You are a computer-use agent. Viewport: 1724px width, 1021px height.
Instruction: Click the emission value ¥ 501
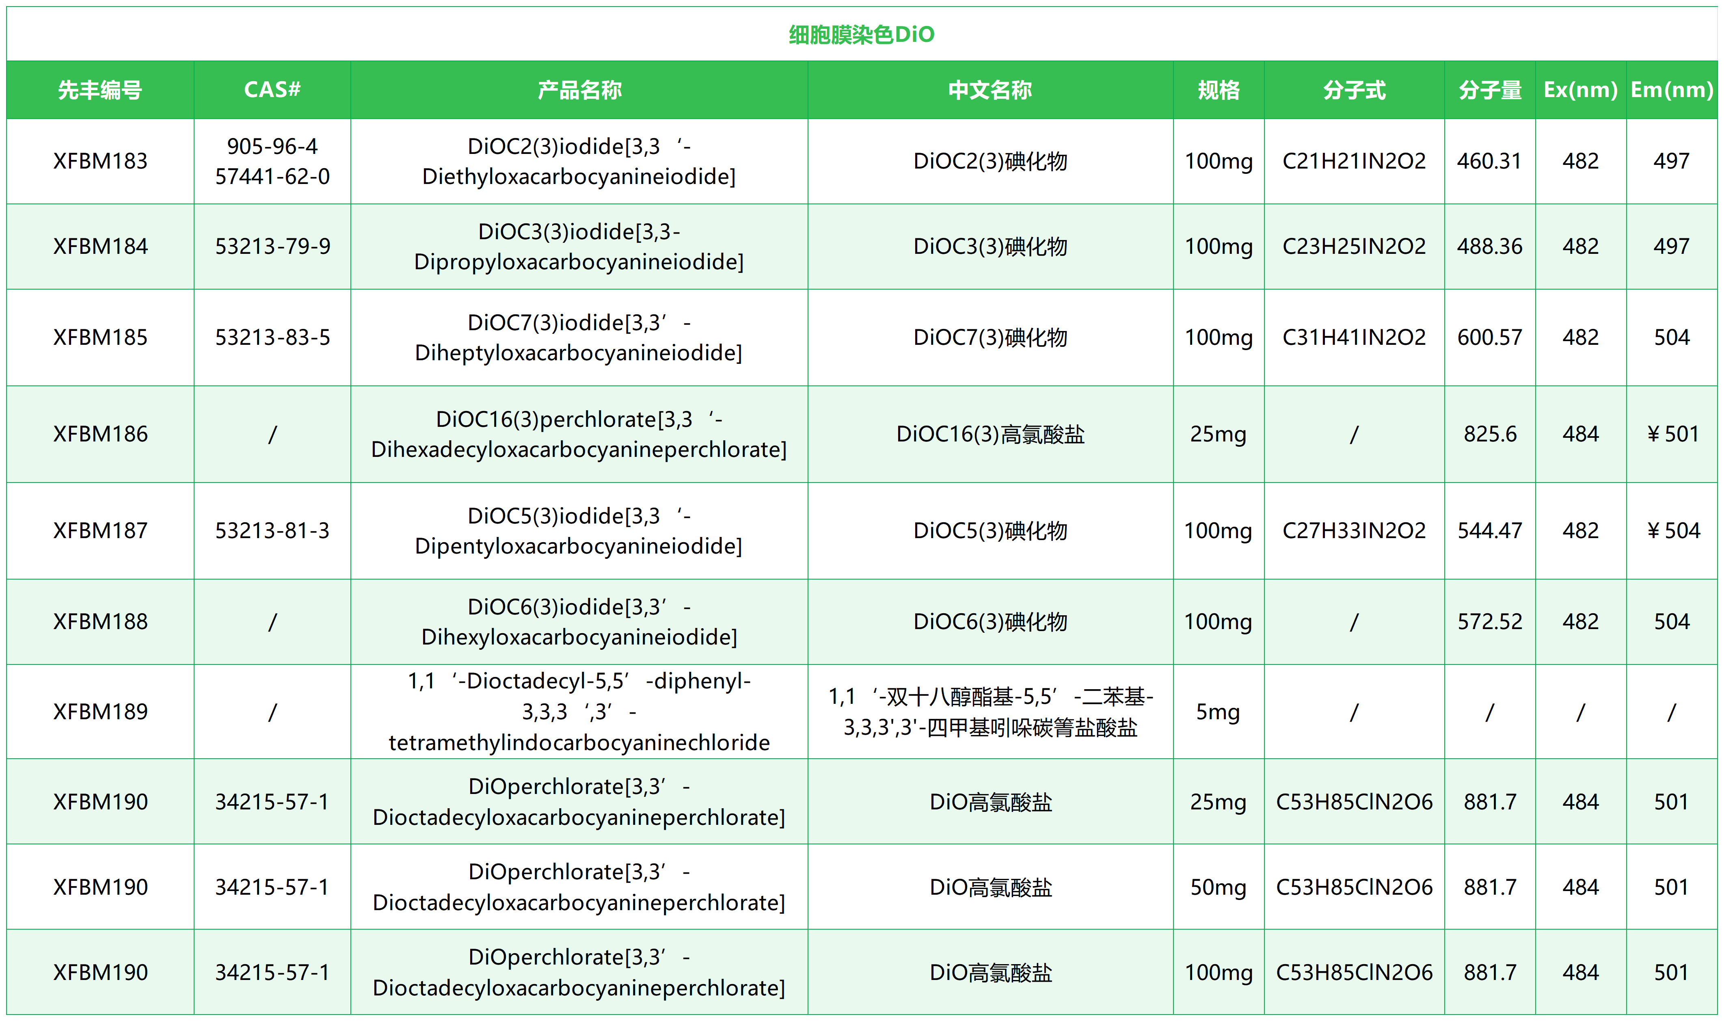pyautogui.click(x=1672, y=434)
